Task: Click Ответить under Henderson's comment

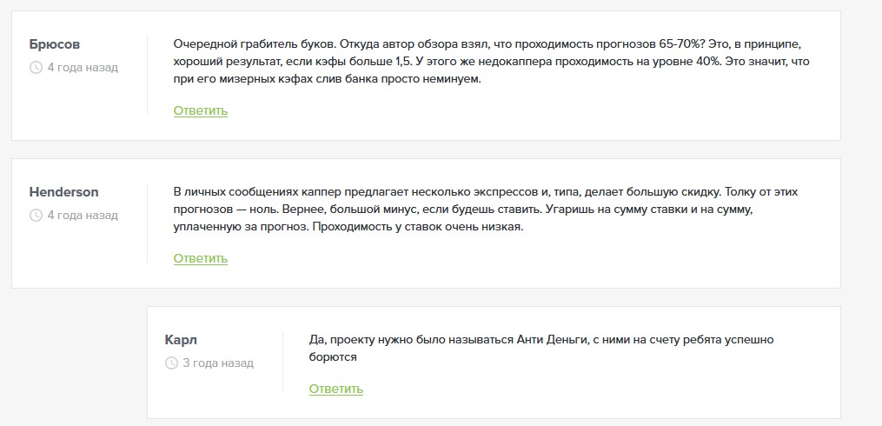Action: coord(200,258)
